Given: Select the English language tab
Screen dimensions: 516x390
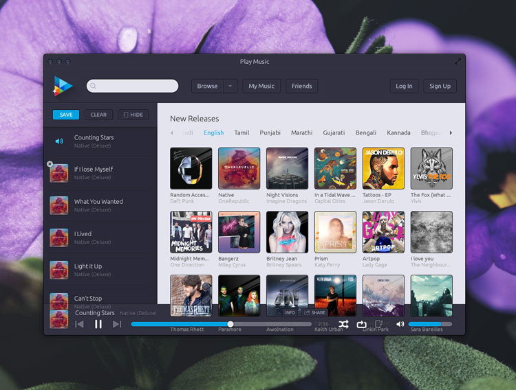Looking at the screenshot, I should [x=213, y=133].
